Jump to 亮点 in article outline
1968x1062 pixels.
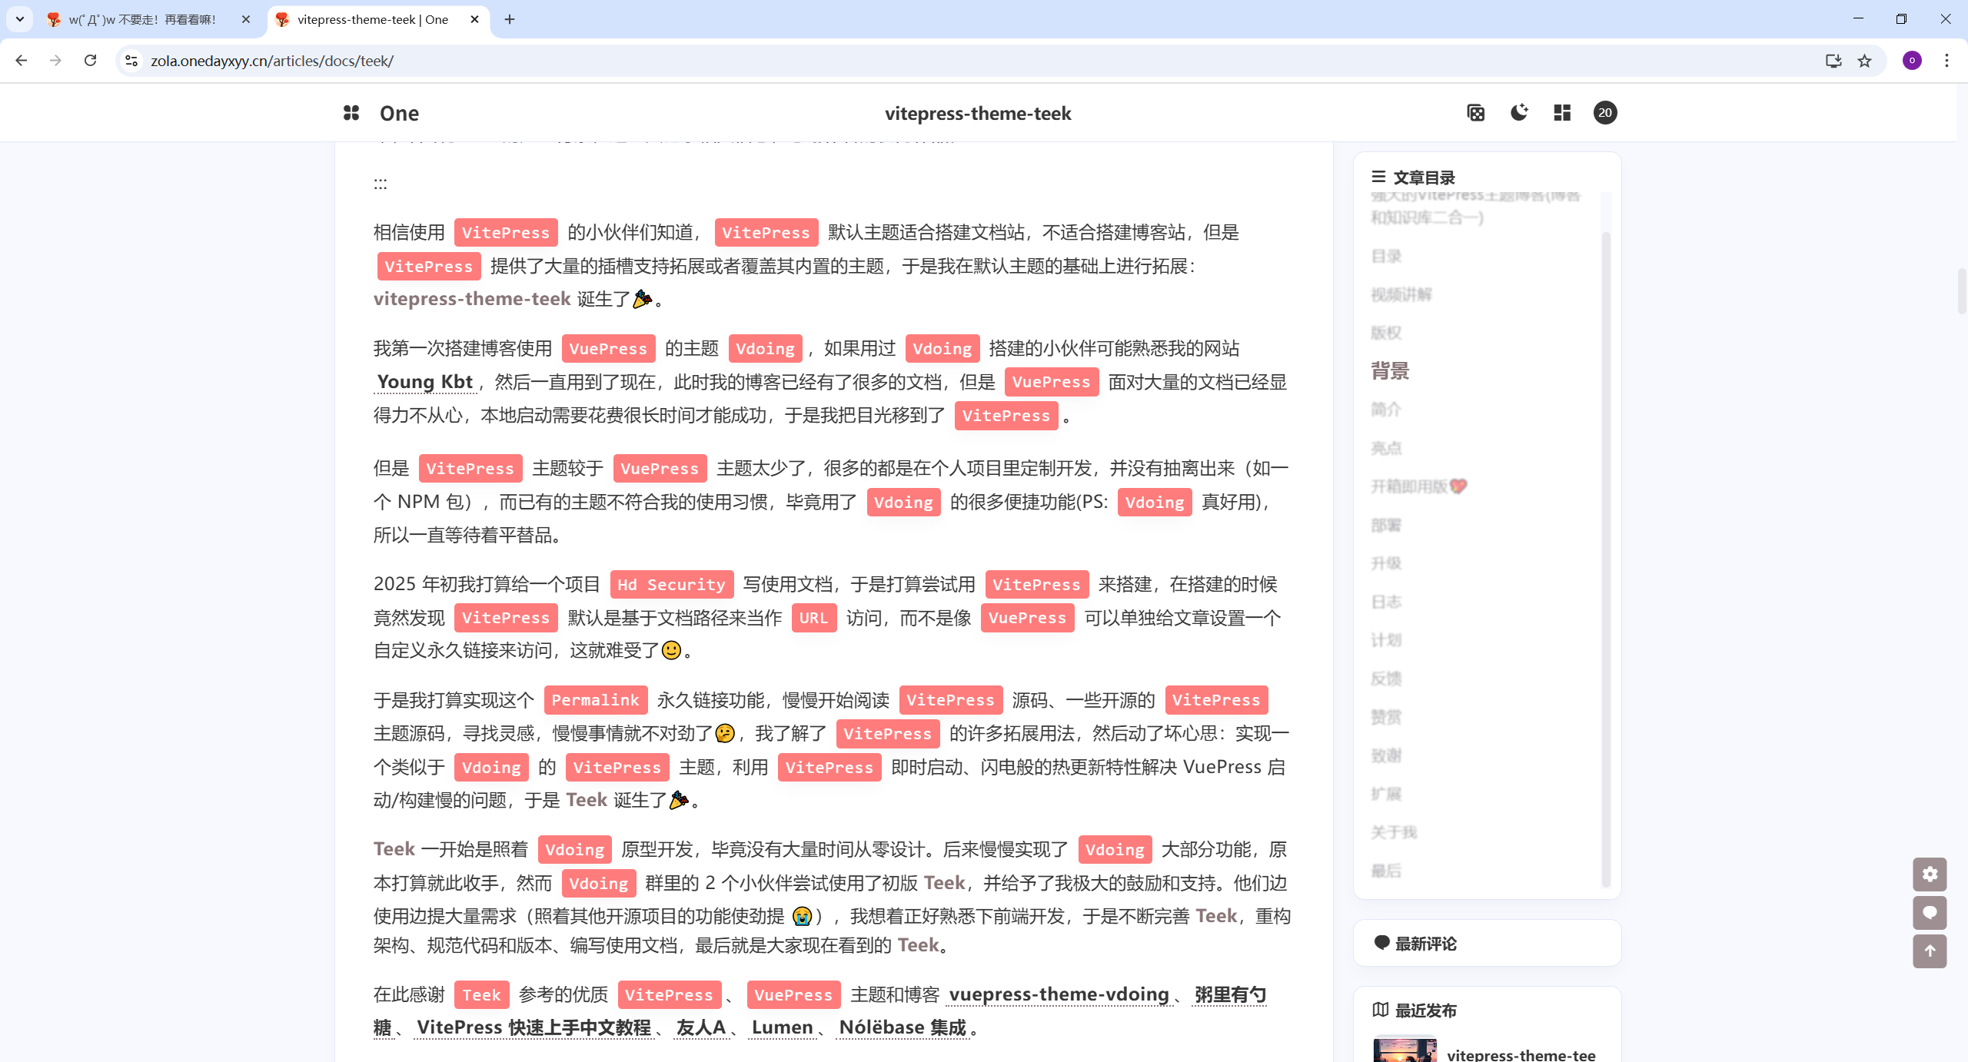(1386, 448)
